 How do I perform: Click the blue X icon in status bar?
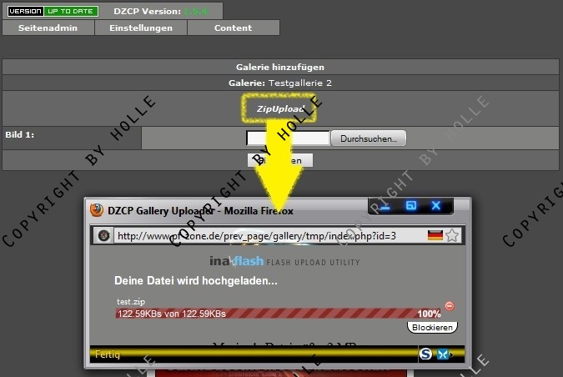pyautogui.click(x=442, y=354)
